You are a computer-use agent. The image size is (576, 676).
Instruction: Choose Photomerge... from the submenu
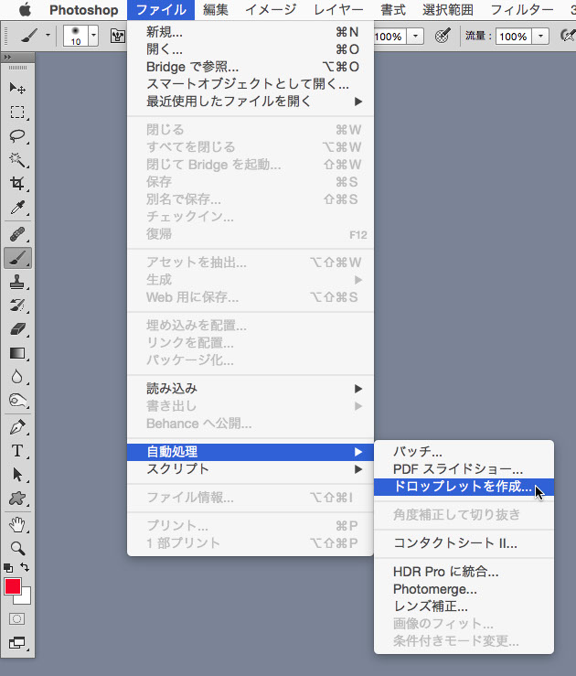click(x=464, y=589)
